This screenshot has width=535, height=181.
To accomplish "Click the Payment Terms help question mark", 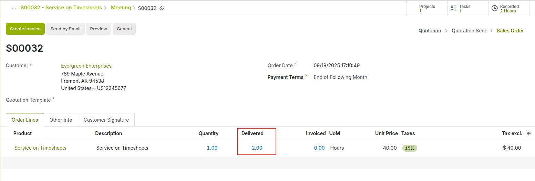I will pyautogui.click(x=306, y=76).
